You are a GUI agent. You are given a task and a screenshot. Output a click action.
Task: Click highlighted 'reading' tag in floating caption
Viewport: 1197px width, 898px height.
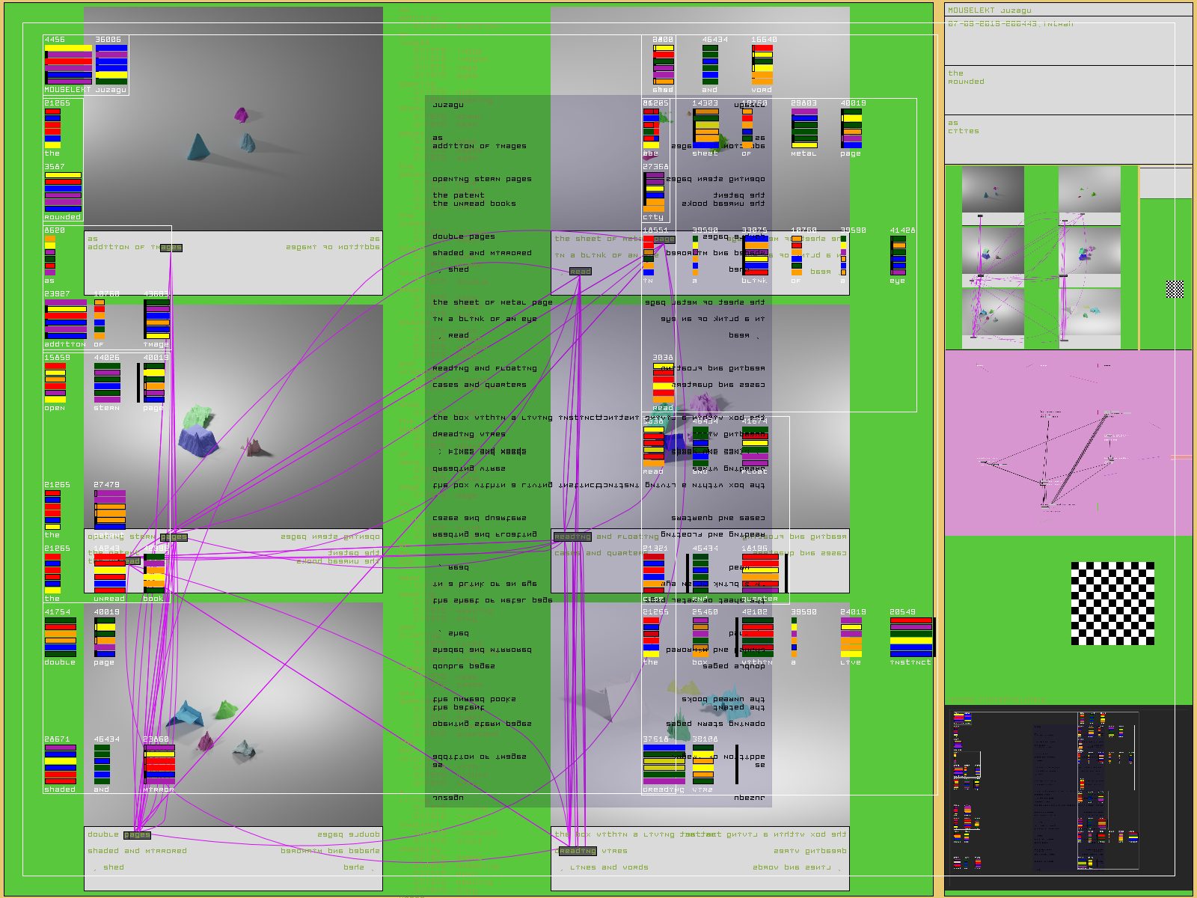click(x=572, y=537)
